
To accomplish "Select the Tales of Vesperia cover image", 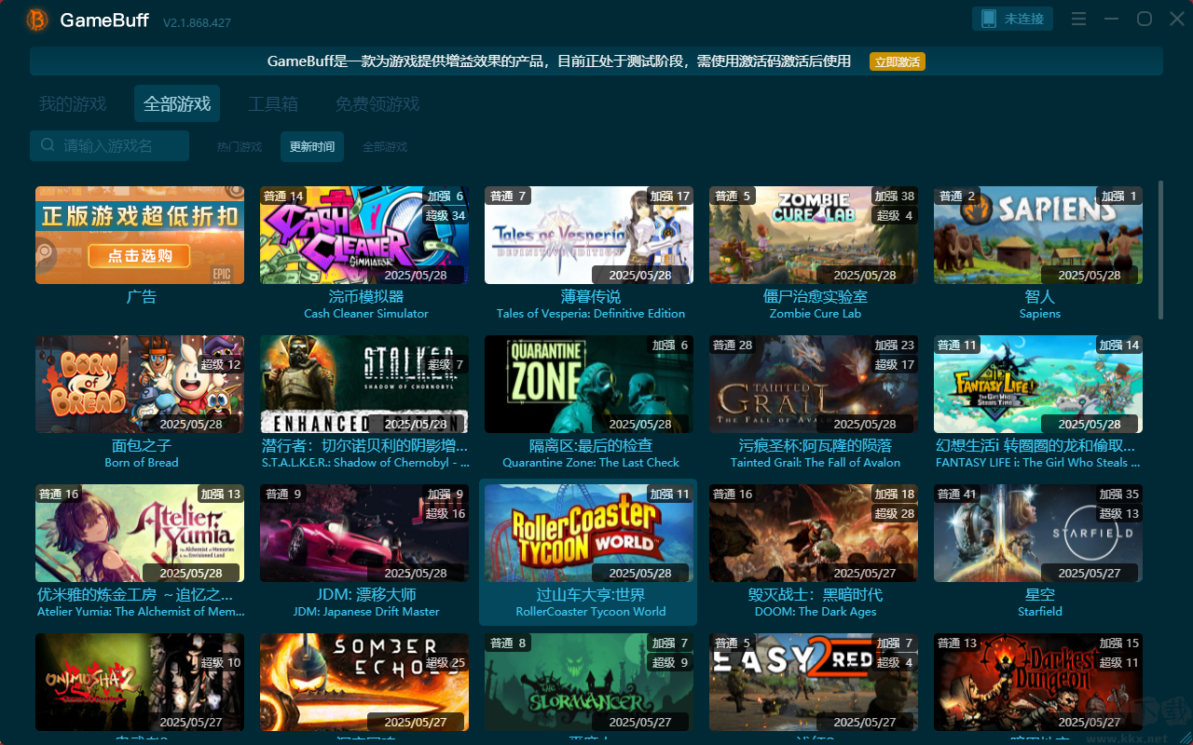I will 589,235.
